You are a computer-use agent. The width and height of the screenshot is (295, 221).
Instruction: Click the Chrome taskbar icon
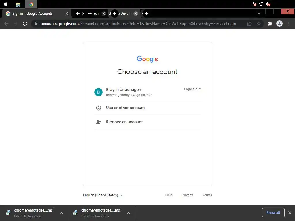coord(31,4)
